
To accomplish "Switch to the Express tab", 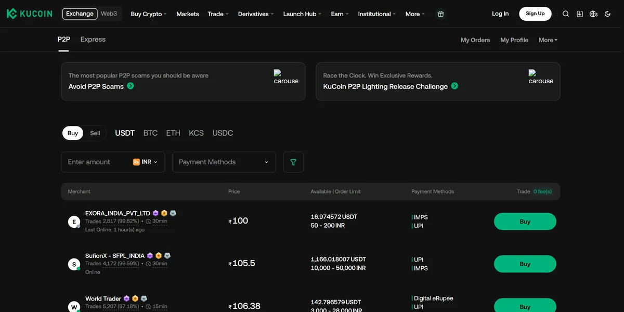I will [93, 40].
